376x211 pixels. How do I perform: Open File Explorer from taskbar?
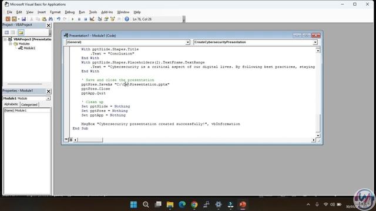(x=170, y=205)
